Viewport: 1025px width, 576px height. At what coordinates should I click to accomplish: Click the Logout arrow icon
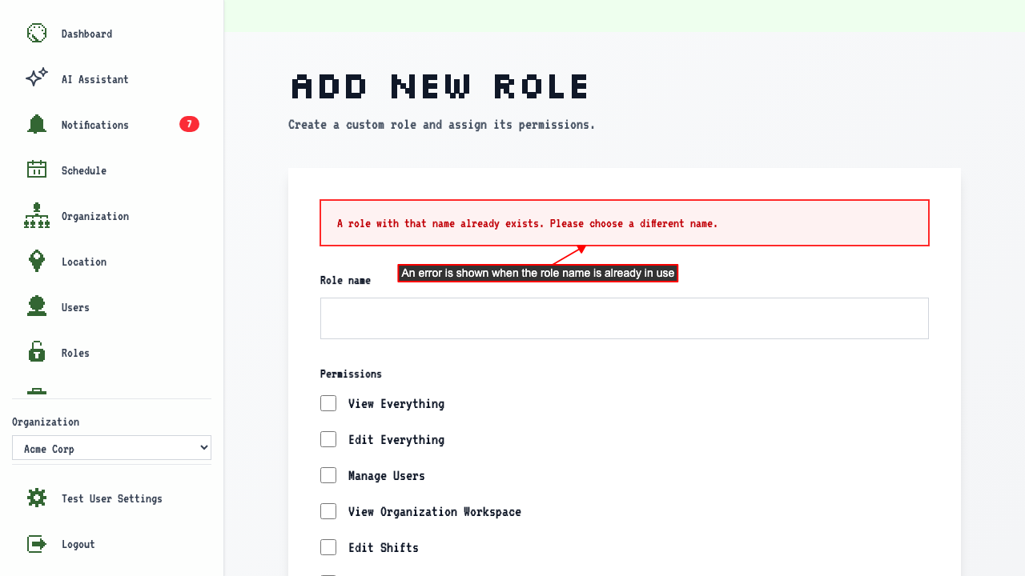pyautogui.click(x=37, y=544)
